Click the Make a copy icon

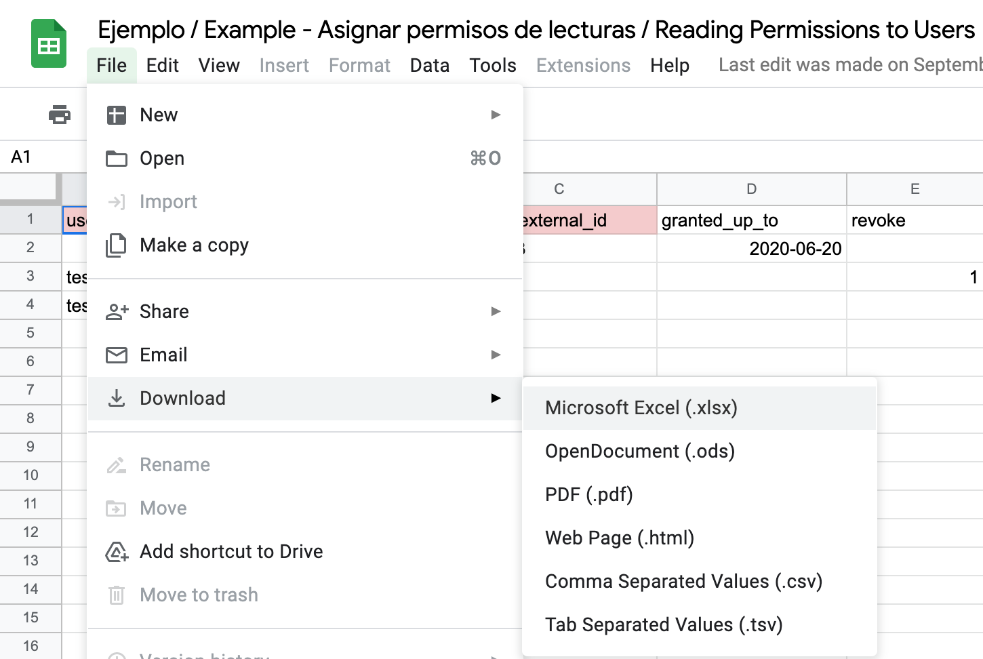pos(117,245)
